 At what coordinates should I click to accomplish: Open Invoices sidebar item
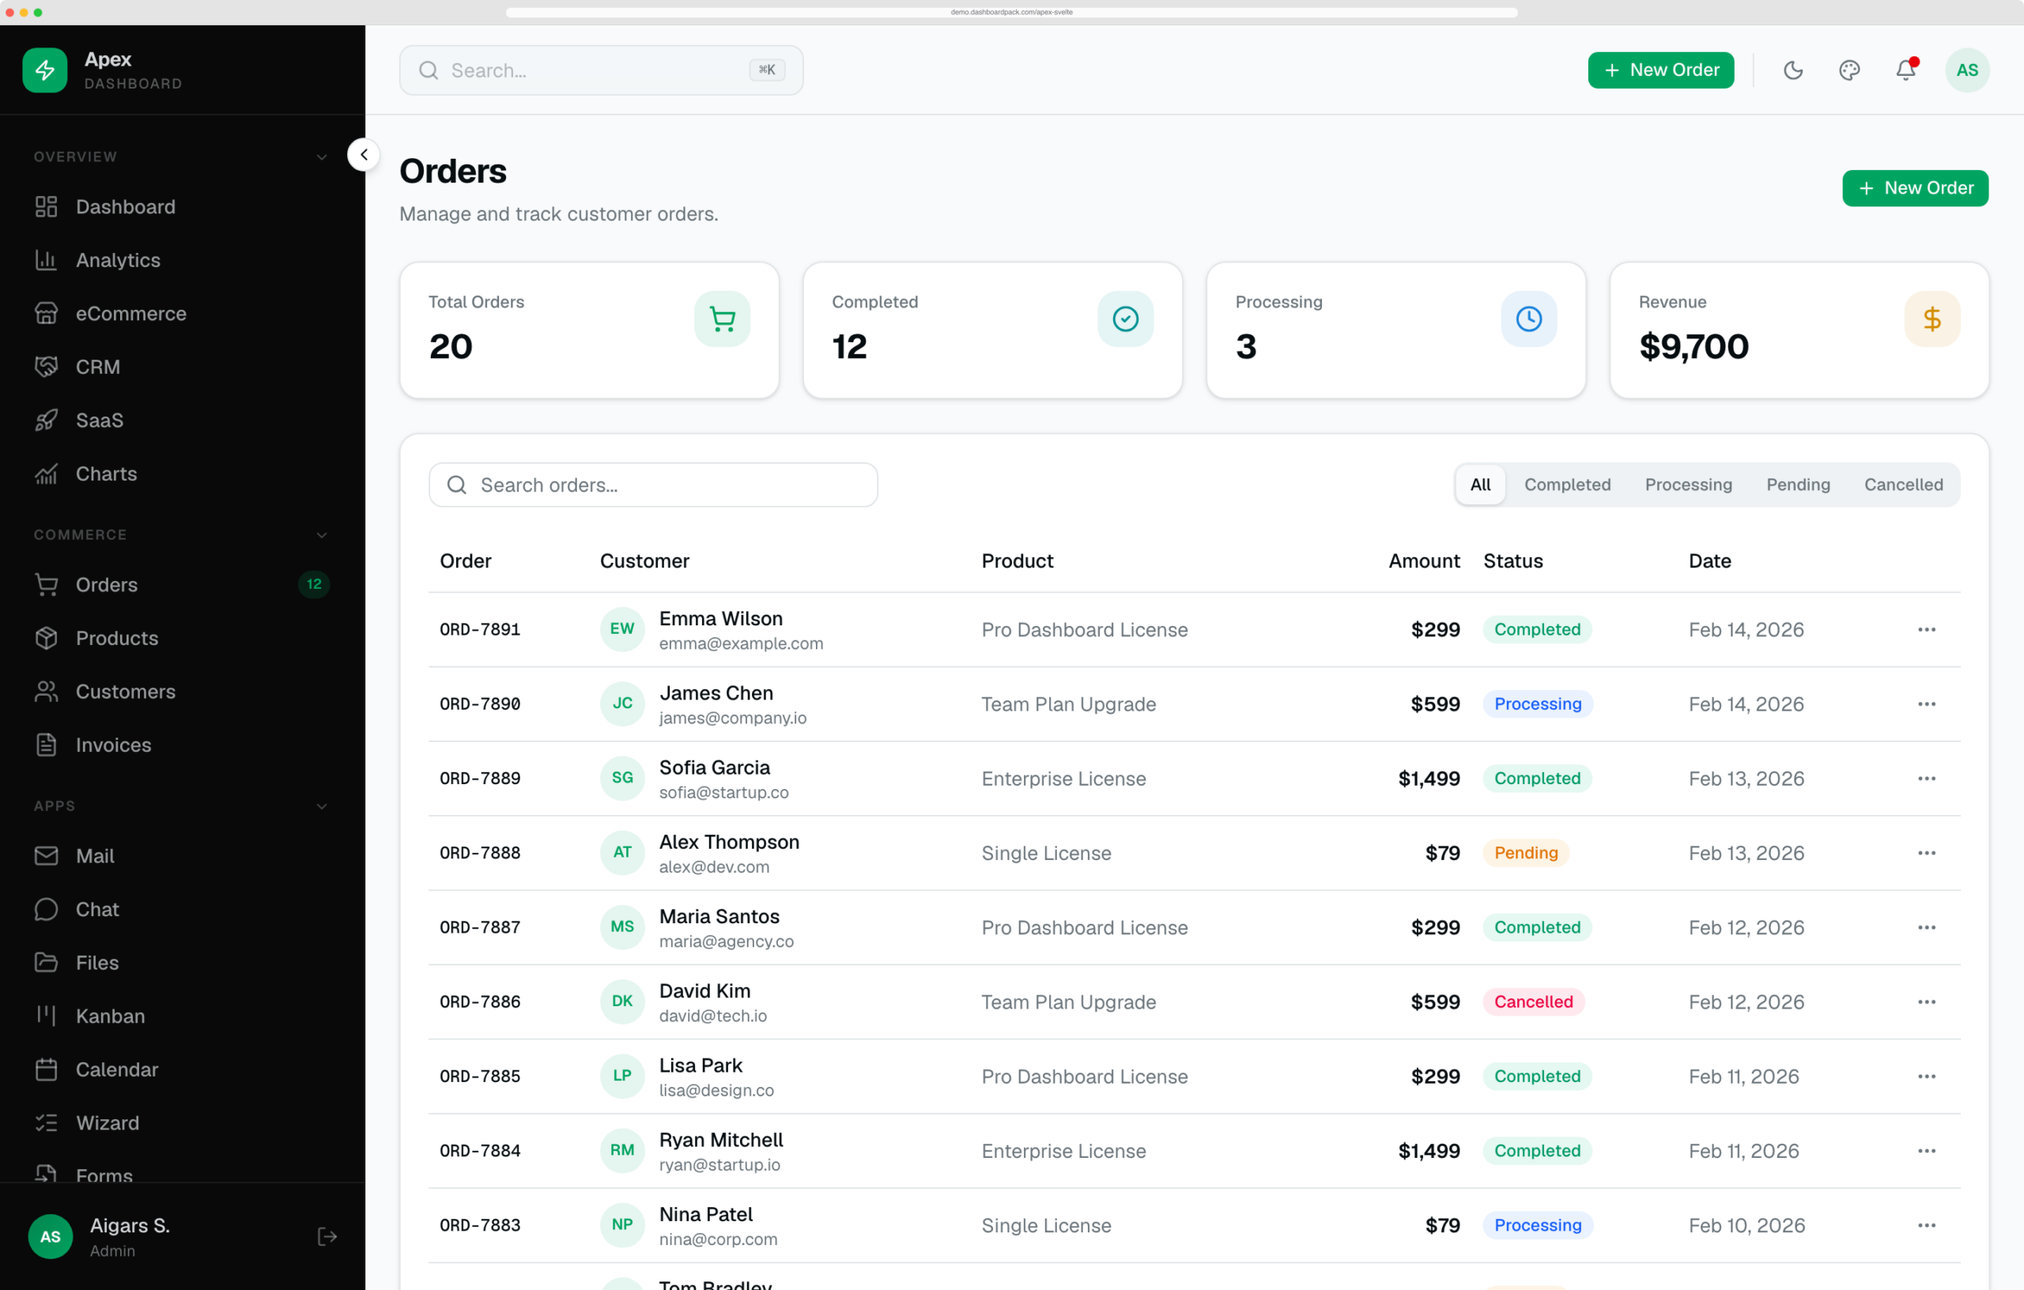point(183,745)
